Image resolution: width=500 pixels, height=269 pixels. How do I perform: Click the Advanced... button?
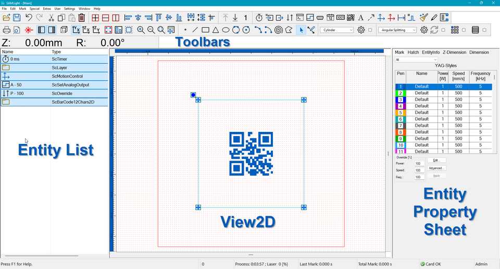coord(436,168)
